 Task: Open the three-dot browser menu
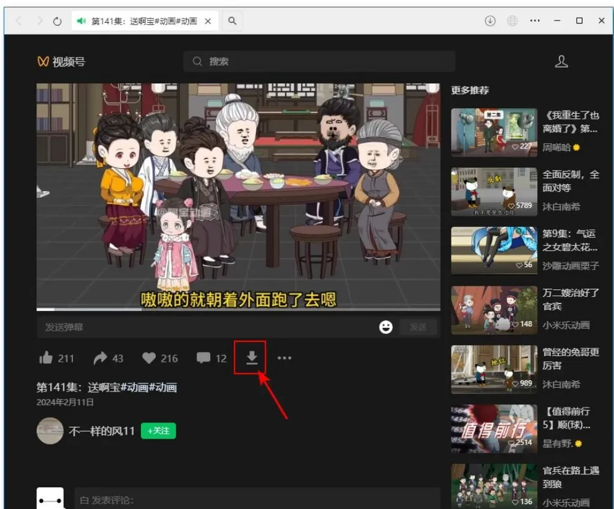tap(535, 21)
